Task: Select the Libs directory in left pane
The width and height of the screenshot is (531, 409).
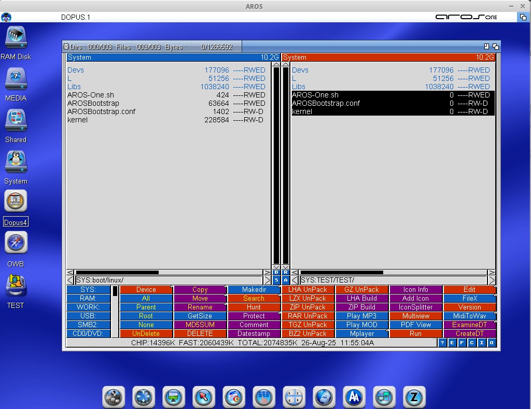Action: point(74,87)
